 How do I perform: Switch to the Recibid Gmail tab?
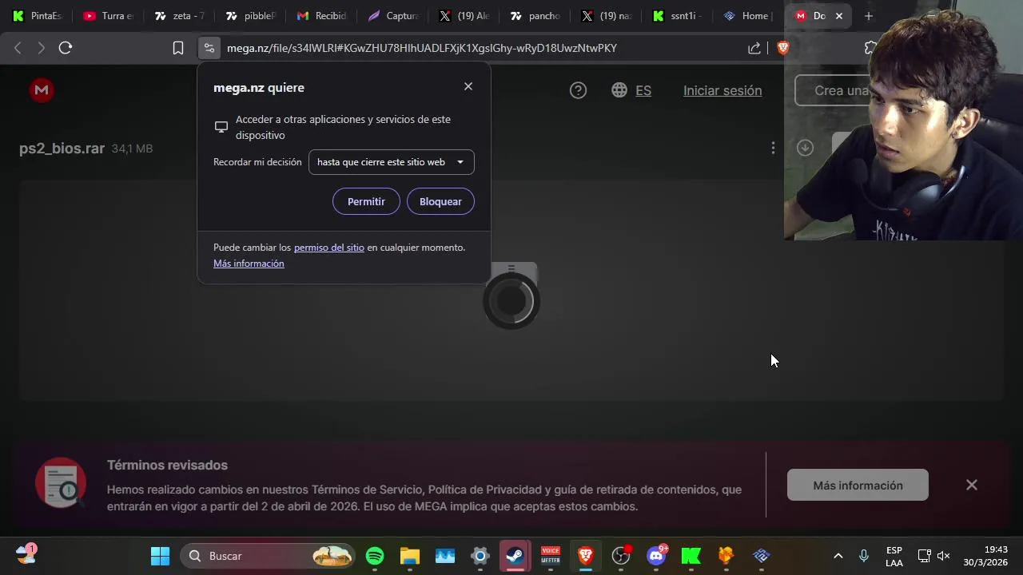click(x=321, y=16)
